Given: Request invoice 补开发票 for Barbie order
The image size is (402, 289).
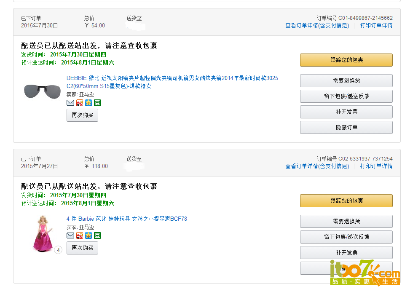Looking at the screenshot, I should [x=346, y=253].
